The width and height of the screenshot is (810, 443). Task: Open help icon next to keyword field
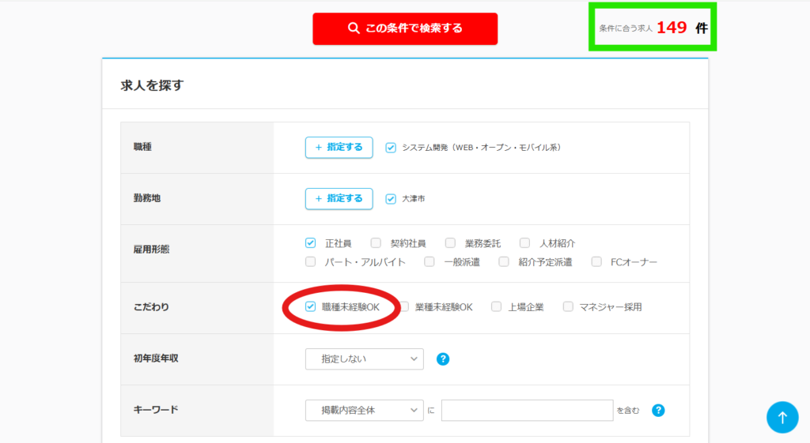[657, 411]
